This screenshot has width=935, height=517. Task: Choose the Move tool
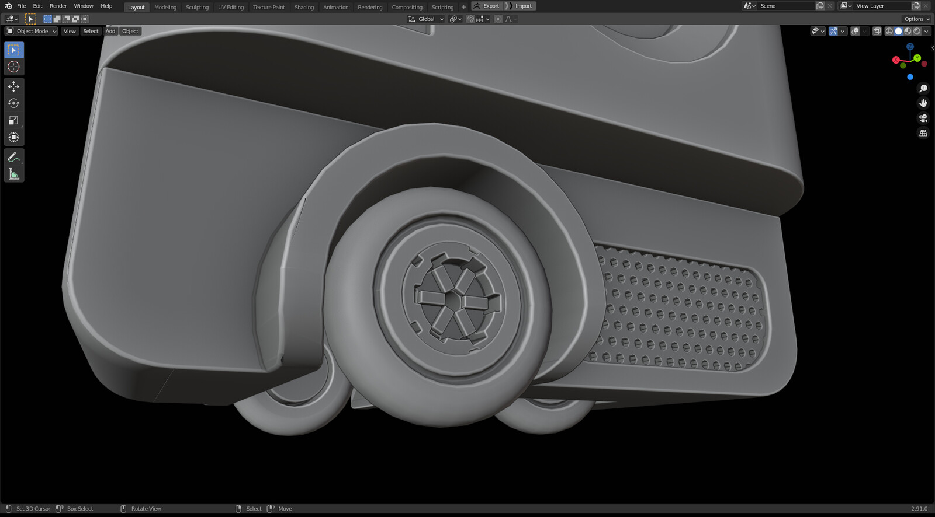pyautogui.click(x=14, y=86)
